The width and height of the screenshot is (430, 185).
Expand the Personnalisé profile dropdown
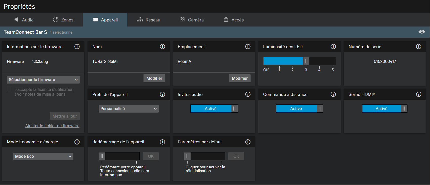point(128,109)
